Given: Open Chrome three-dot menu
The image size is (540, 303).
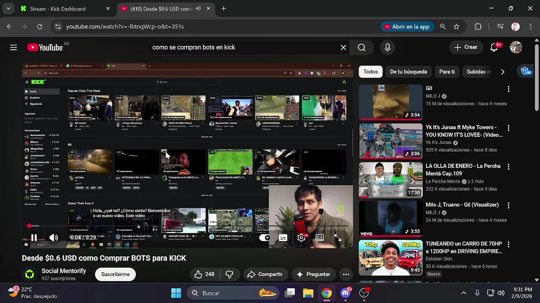Looking at the screenshot, I should click(530, 27).
